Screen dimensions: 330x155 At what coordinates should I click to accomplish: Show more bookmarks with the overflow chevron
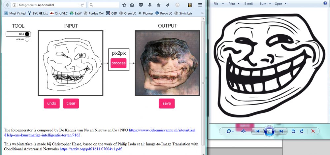tap(203, 13)
